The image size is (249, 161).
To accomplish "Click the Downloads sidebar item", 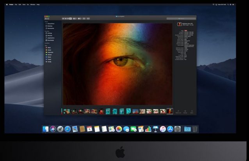I will pyautogui.click(x=51, y=40).
